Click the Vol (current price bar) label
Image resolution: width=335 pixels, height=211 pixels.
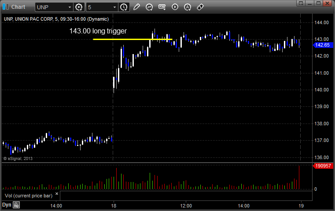click(29, 196)
